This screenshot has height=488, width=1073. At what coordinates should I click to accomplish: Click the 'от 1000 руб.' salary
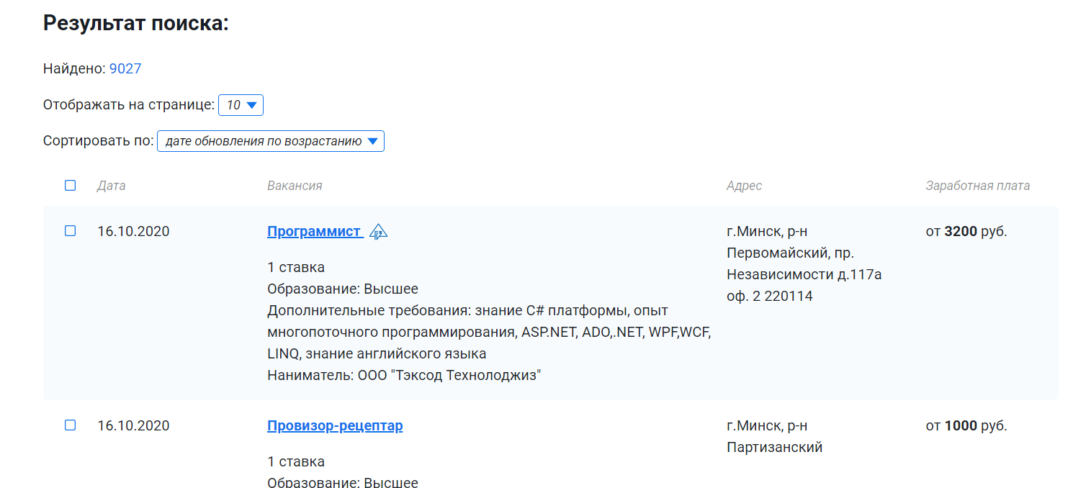tap(966, 426)
